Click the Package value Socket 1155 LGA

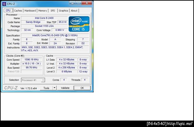(x=44, y=26)
